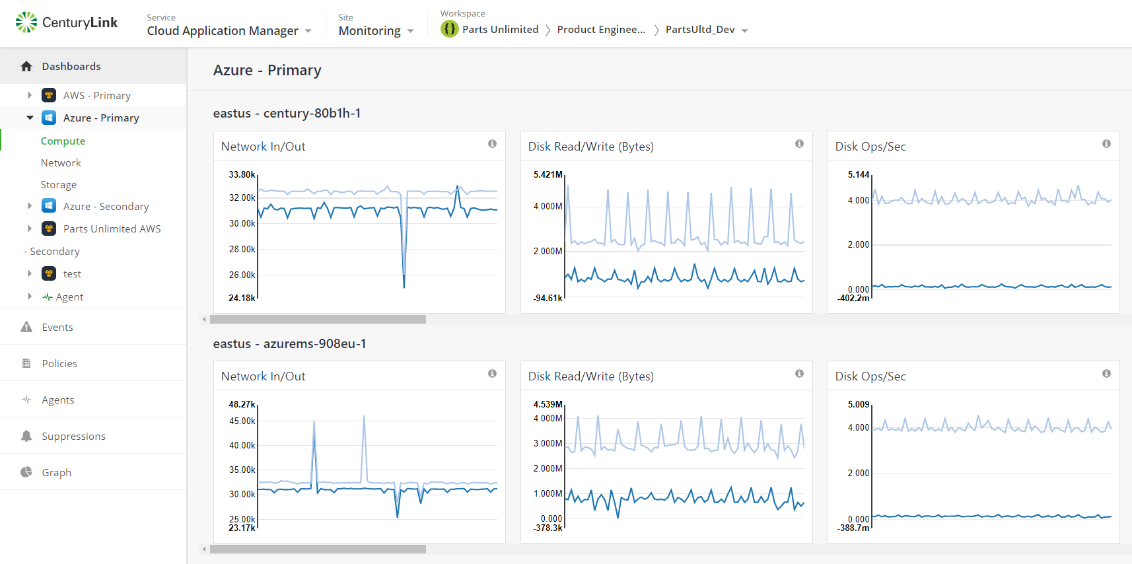Click the Azure - Secondary Windows icon
1132x564 pixels.
point(49,206)
